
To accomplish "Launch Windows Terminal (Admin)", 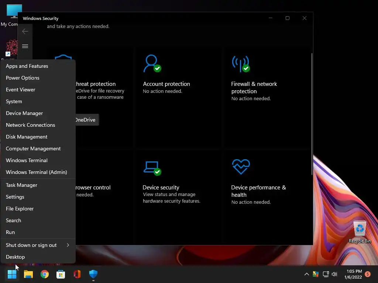I will click(x=38, y=172).
